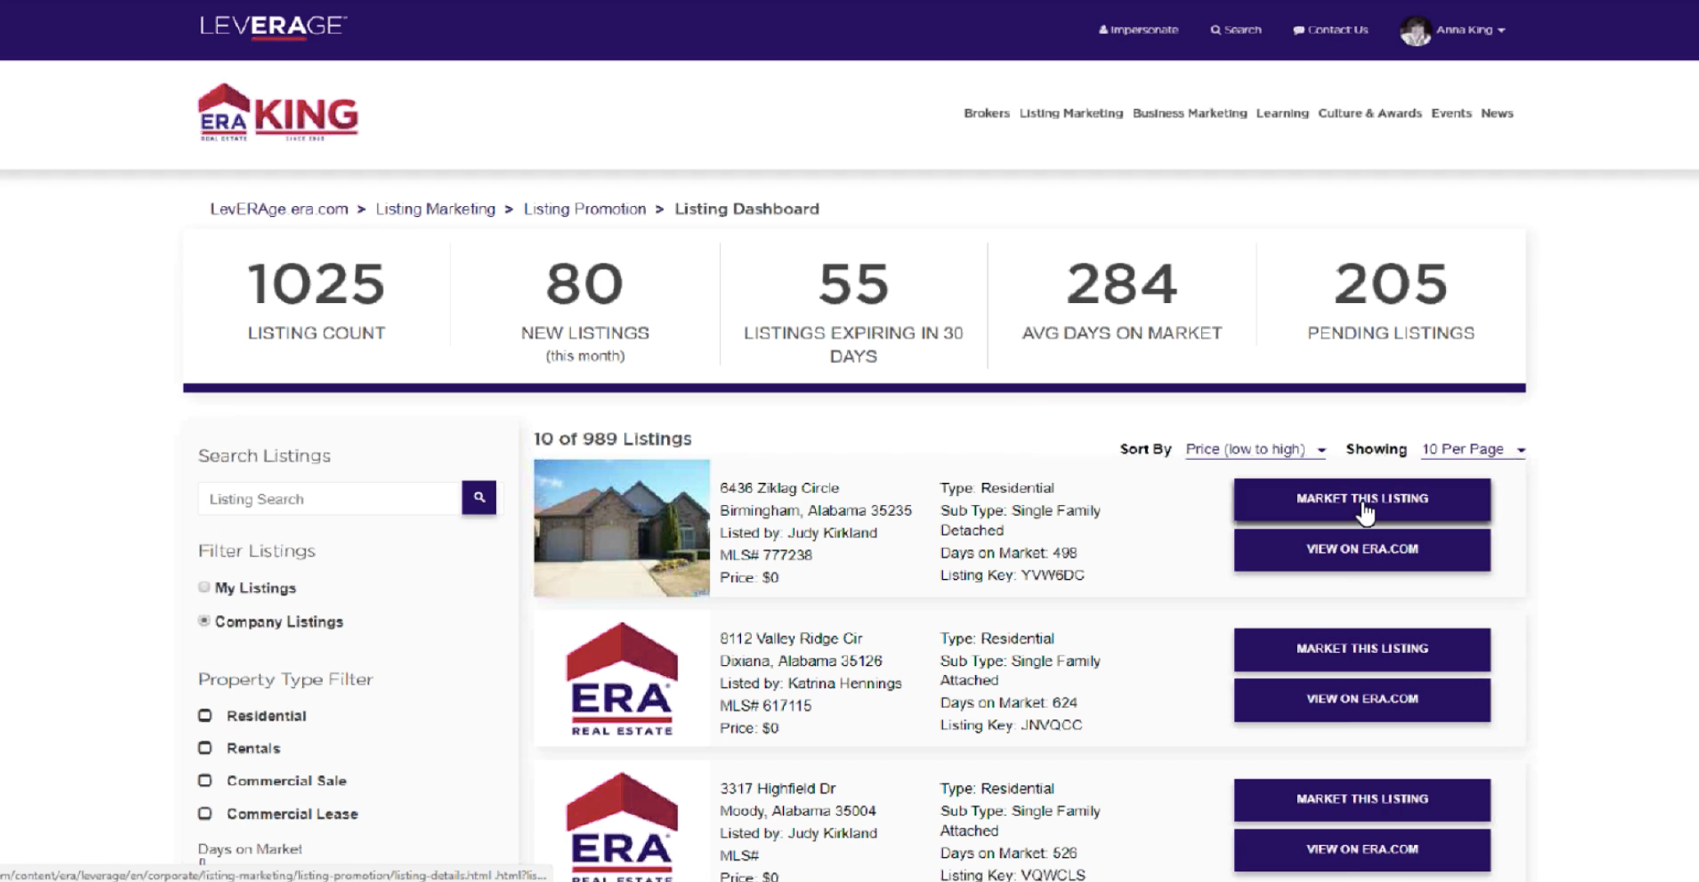This screenshot has width=1699, height=882.
Task: Go to Culture & Awards menu item
Action: [1370, 113]
